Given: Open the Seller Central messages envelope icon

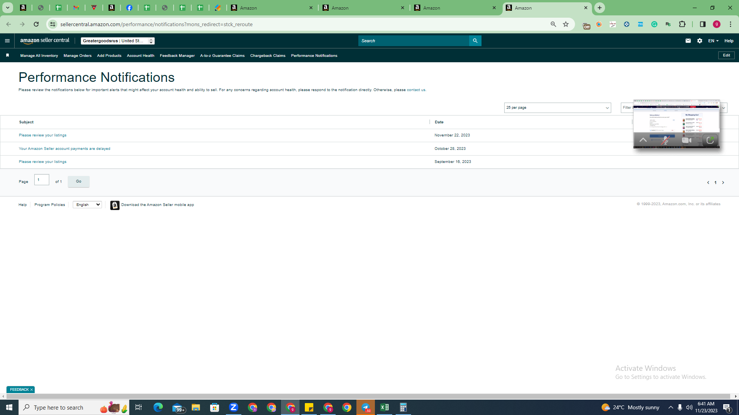Looking at the screenshot, I should (688, 41).
